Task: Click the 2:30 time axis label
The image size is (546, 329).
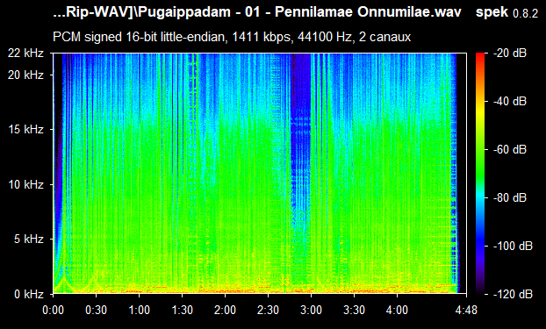Action: (x=268, y=310)
